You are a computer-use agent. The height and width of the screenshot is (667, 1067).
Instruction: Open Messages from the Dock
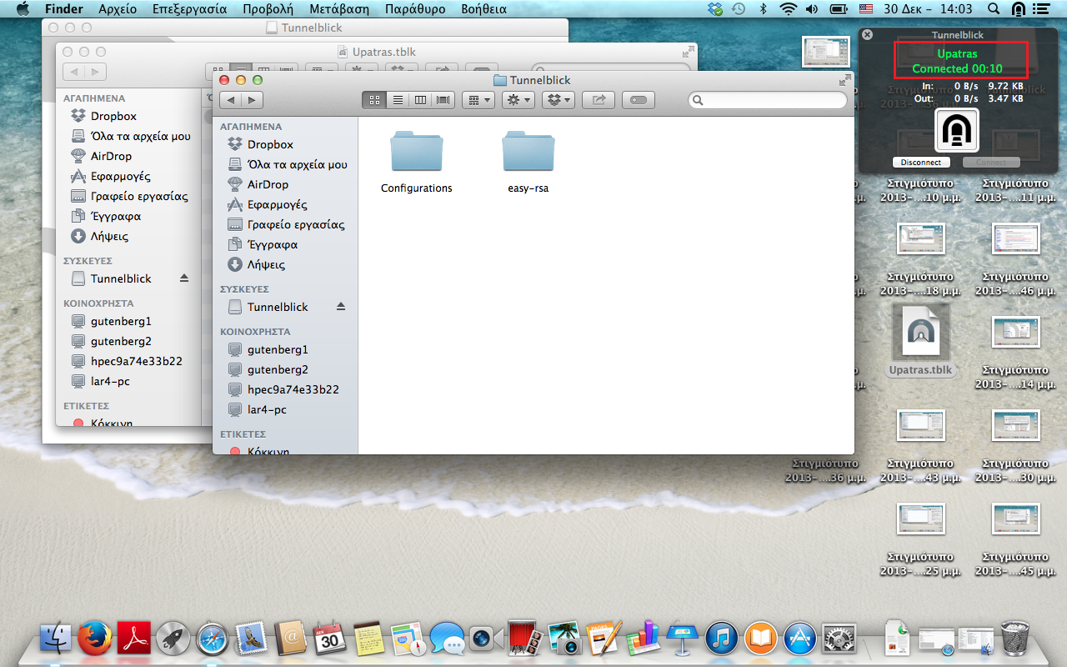(x=448, y=639)
